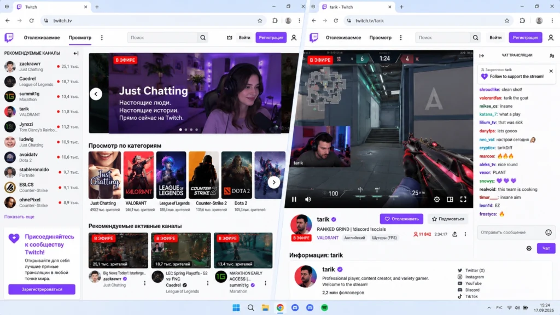Click Зарегистрироваться button in sidebar promo
Screen dimensions: 560x315
(42, 289)
